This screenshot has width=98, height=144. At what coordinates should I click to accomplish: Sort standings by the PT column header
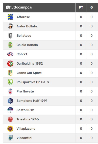point(81,8)
